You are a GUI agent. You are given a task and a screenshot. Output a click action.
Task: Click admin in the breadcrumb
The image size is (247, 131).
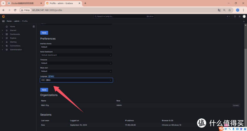pos(17,21)
